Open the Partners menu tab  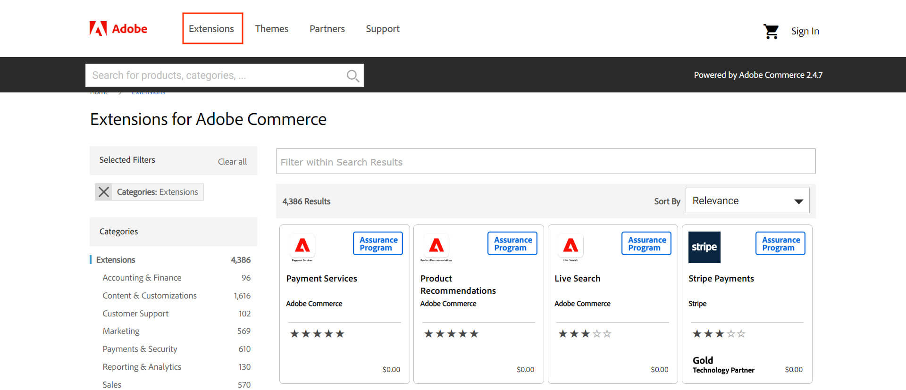click(x=327, y=29)
